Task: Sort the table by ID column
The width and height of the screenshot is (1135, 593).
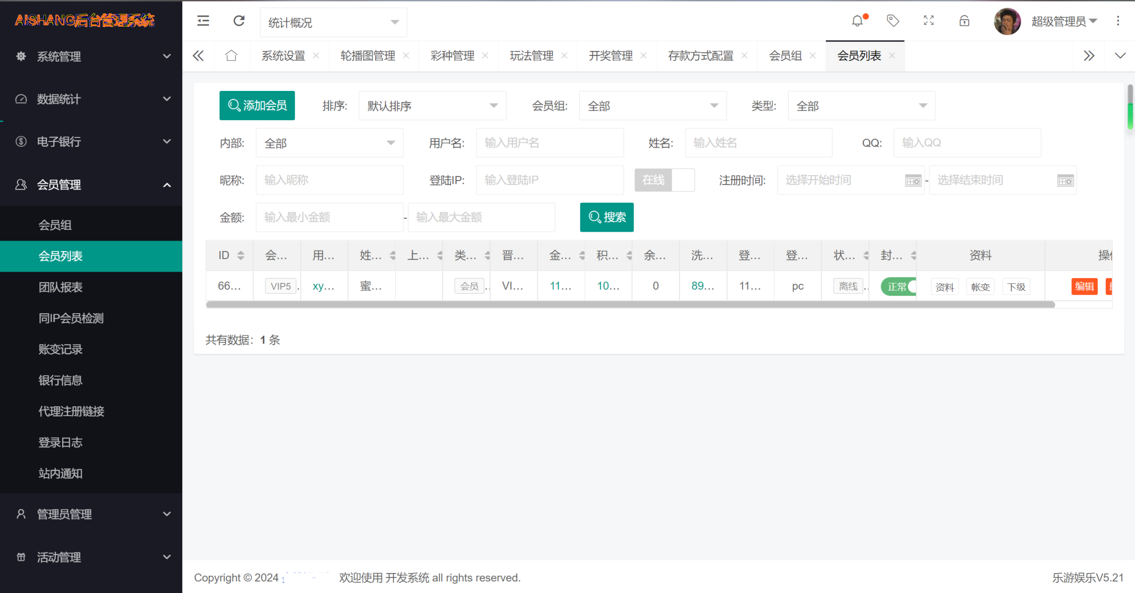Action: pyautogui.click(x=241, y=255)
